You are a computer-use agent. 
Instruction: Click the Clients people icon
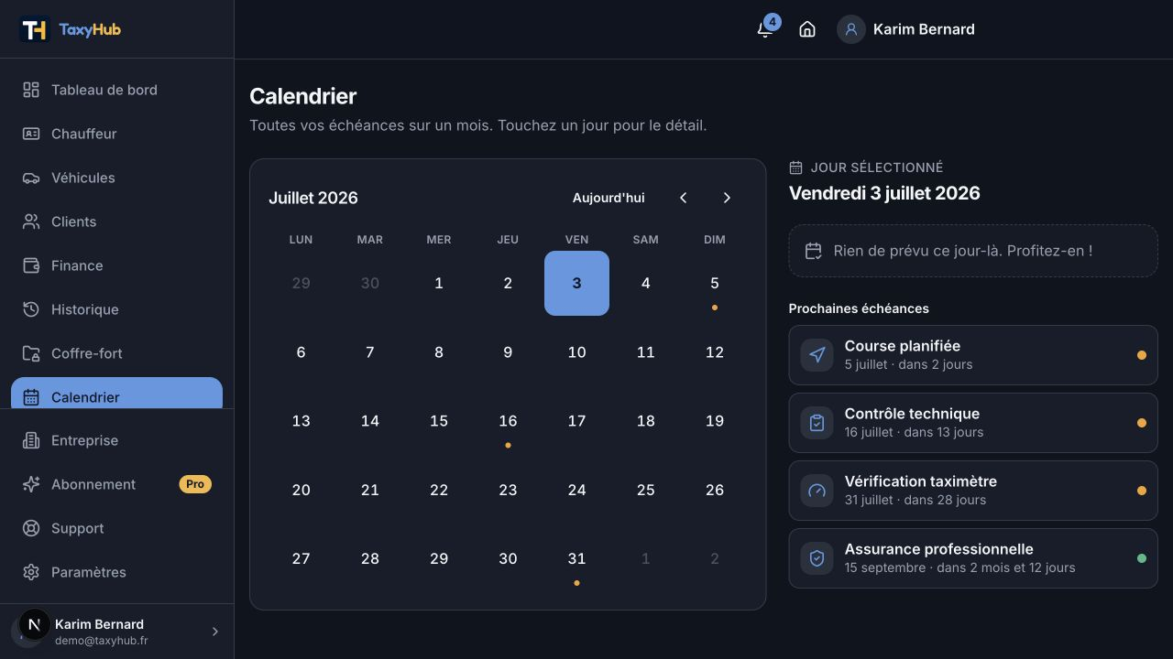[31, 221]
